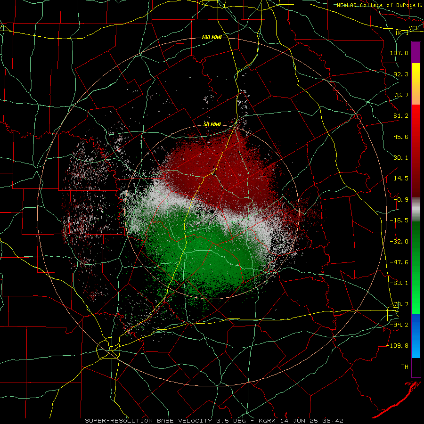Click the 45.6 velocity scale value
The width and height of the screenshot is (424, 424).
coord(401,137)
